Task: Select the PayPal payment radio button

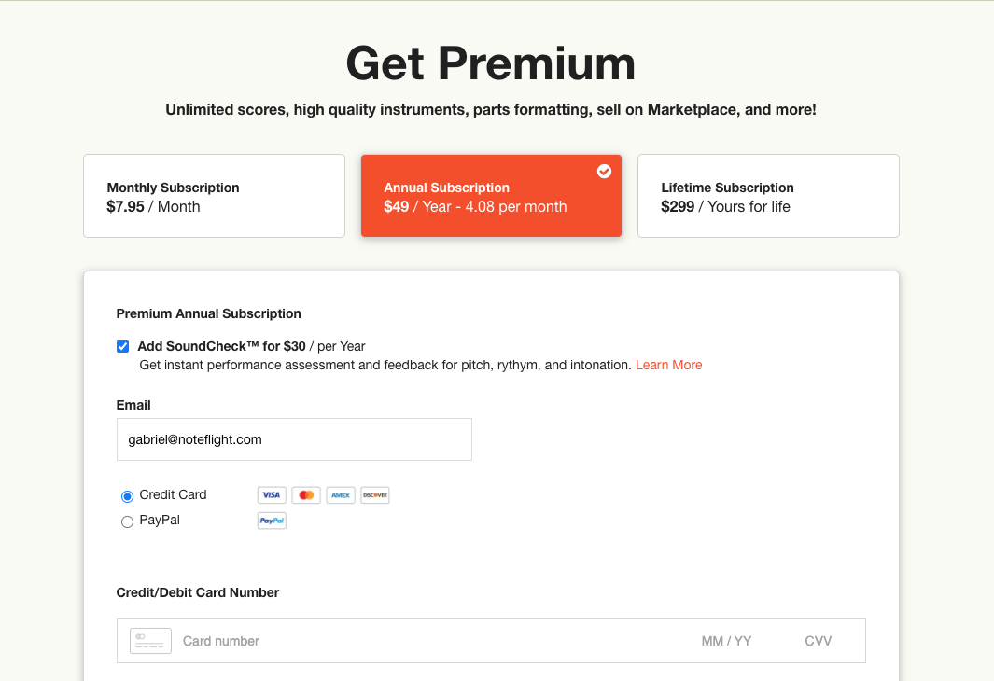Action: [x=128, y=521]
